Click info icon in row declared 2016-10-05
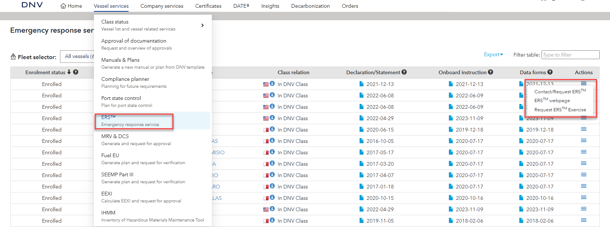 coord(272,140)
